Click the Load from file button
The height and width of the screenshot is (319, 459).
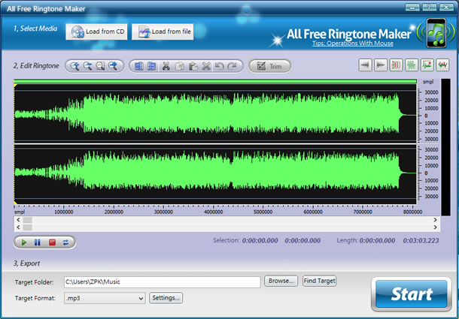coord(163,32)
